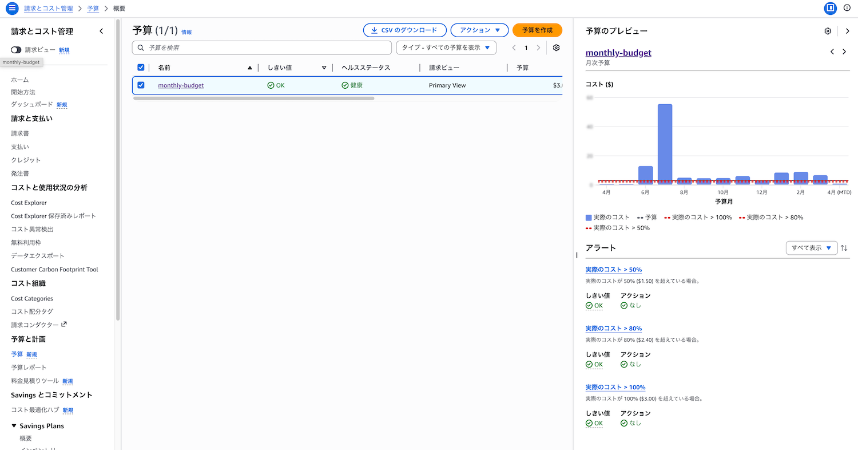Click the 予算を作成 button

coord(537,30)
